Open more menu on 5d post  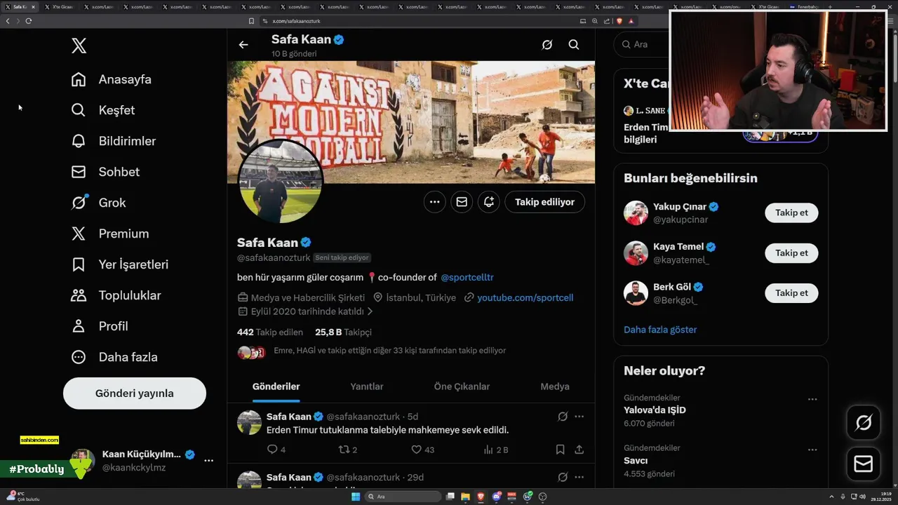coord(579,417)
